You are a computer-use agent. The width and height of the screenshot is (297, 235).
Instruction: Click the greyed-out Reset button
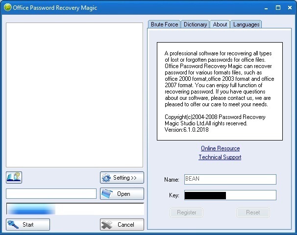253,212
